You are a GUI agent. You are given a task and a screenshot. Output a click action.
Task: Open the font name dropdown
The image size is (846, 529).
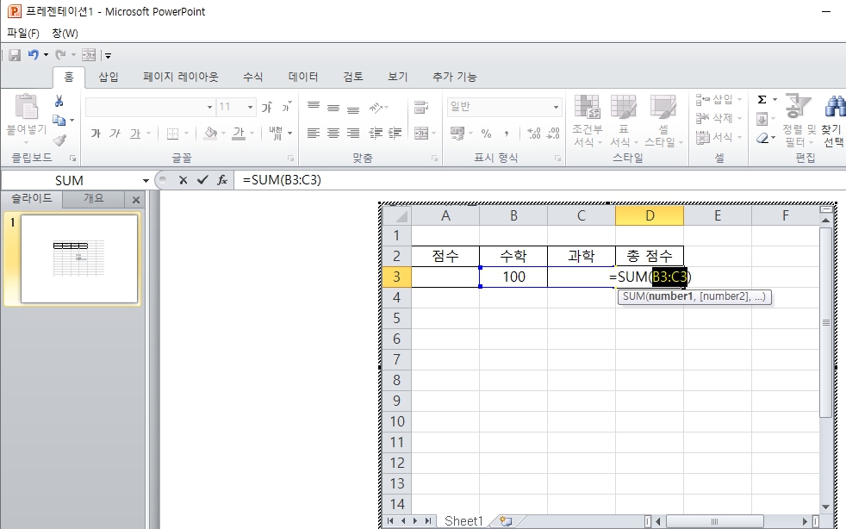coord(210,107)
